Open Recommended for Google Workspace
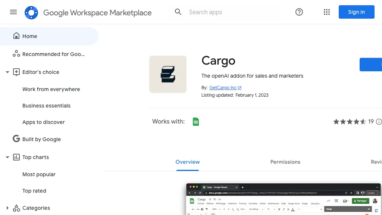 click(53, 54)
